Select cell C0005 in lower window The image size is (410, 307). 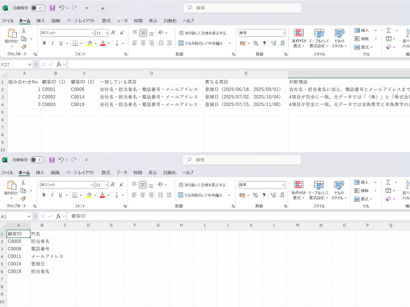click(x=19, y=241)
